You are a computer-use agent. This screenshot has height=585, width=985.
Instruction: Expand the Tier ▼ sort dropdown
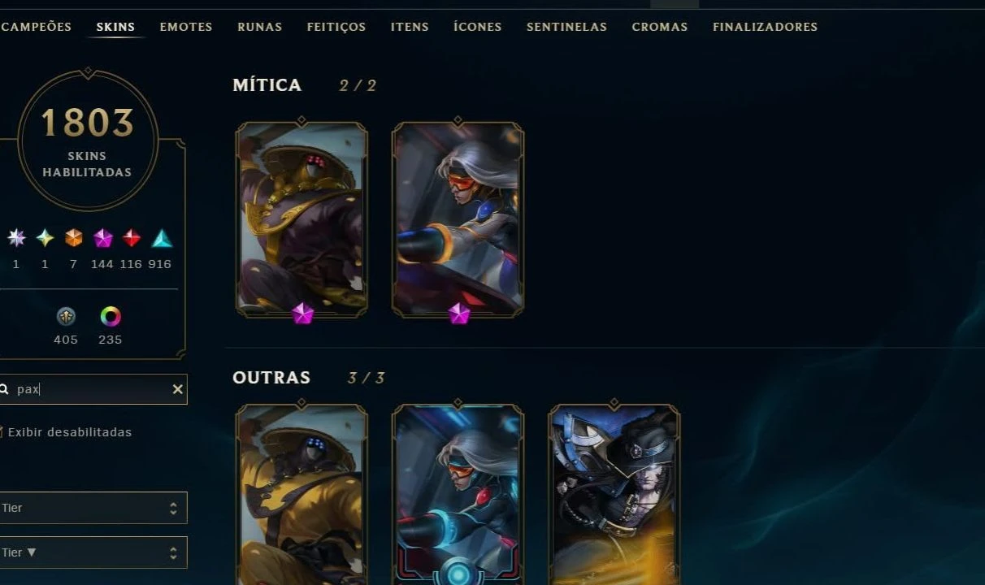(x=93, y=552)
